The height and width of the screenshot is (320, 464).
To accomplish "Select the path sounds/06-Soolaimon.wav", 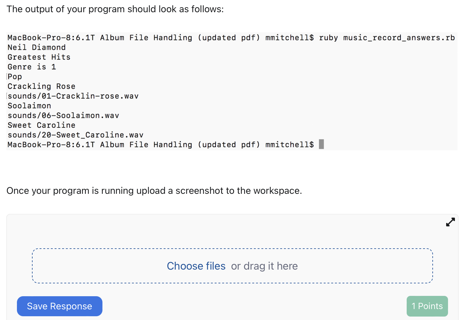I will click(x=63, y=115).
